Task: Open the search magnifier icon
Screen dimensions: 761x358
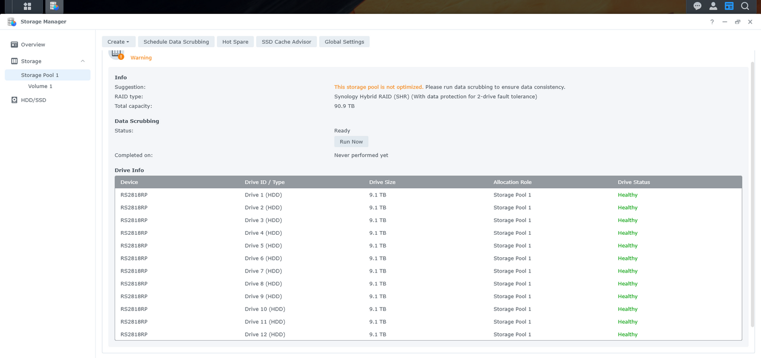Action: 745,6
